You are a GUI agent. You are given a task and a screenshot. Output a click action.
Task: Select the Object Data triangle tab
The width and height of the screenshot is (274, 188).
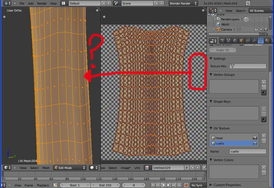tap(261, 40)
